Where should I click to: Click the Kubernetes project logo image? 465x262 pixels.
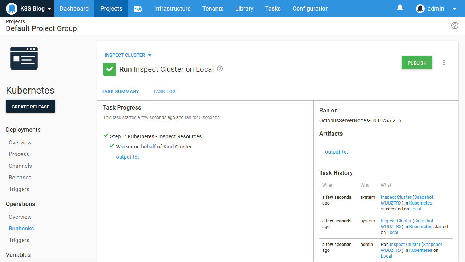[24, 58]
